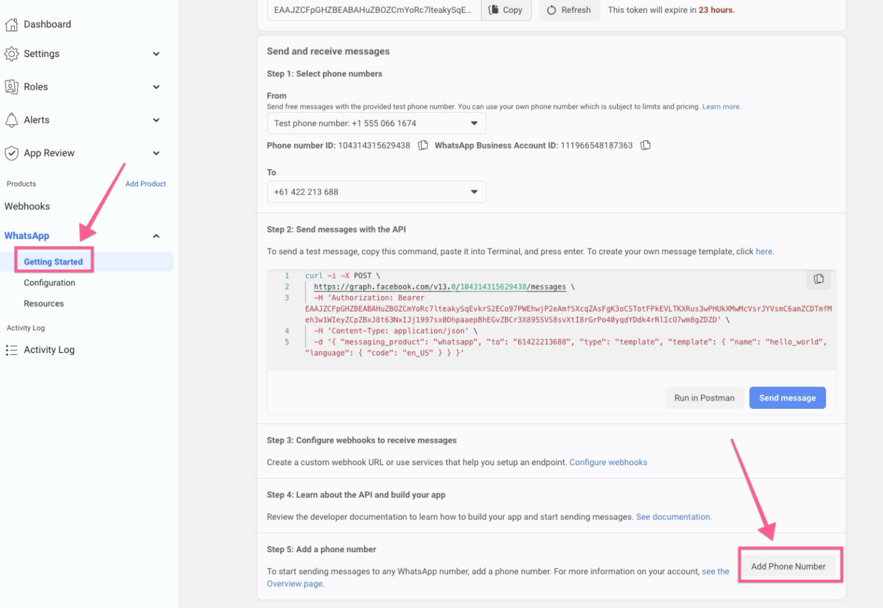883x608 pixels.
Task: Click the Account ID value 111966548187363
Action: (x=597, y=145)
